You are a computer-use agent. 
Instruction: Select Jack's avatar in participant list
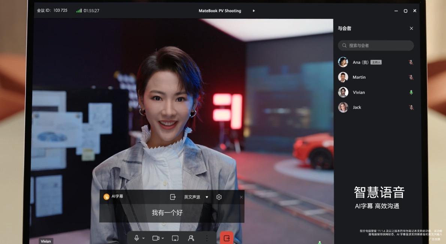pyautogui.click(x=343, y=107)
